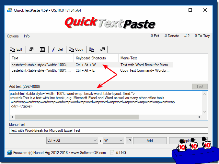Open the # ? help menu
This screenshot has height=164, width=219.
pyautogui.click(x=187, y=36)
